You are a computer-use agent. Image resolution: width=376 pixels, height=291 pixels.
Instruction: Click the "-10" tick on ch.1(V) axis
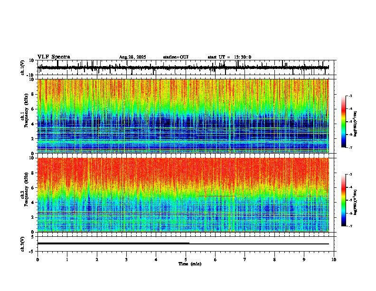31,75
